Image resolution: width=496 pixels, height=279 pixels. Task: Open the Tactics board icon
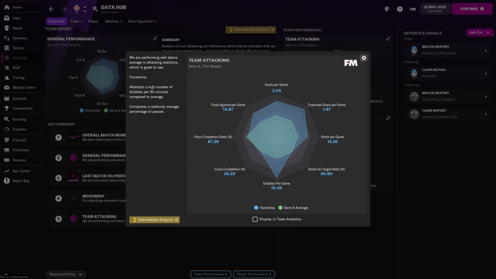[x=7, y=48]
